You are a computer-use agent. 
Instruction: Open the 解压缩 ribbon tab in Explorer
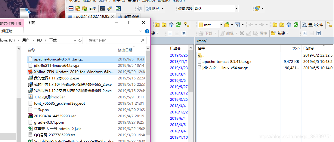click(x=7, y=31)
